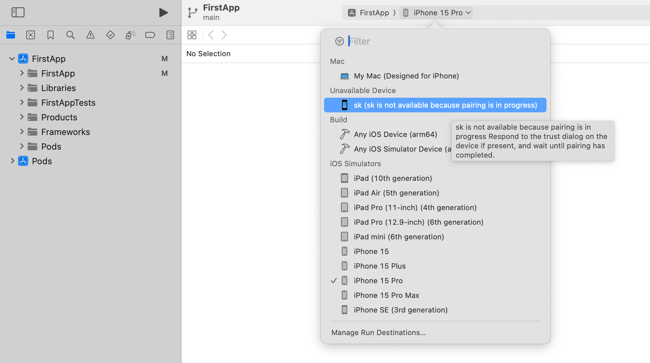Select iPhone SE (3rd generation) simulator
Viewport: 650px width, 363px height.
(435, 310)
